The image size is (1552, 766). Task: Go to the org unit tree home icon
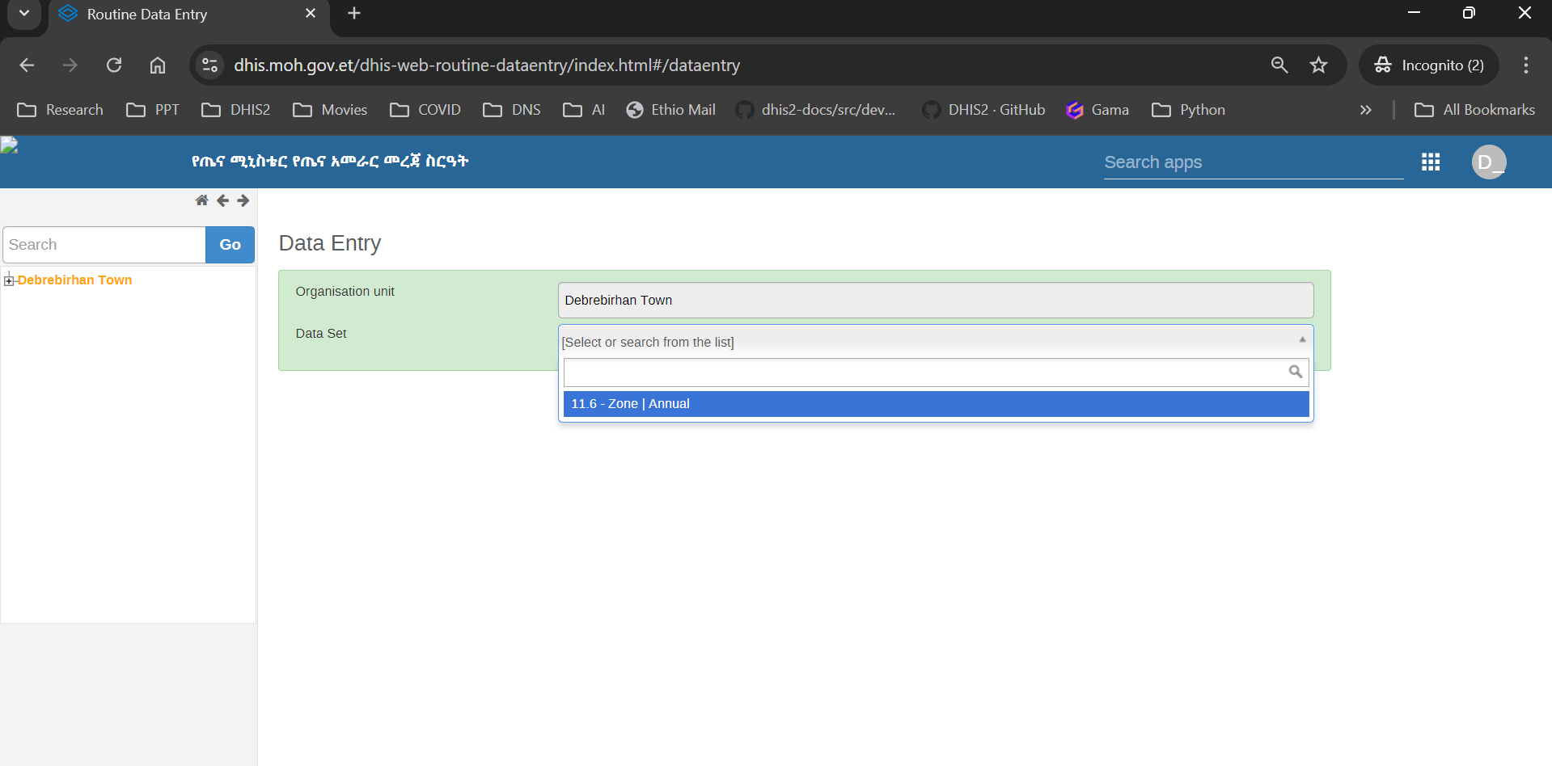[x=201, y=200]
